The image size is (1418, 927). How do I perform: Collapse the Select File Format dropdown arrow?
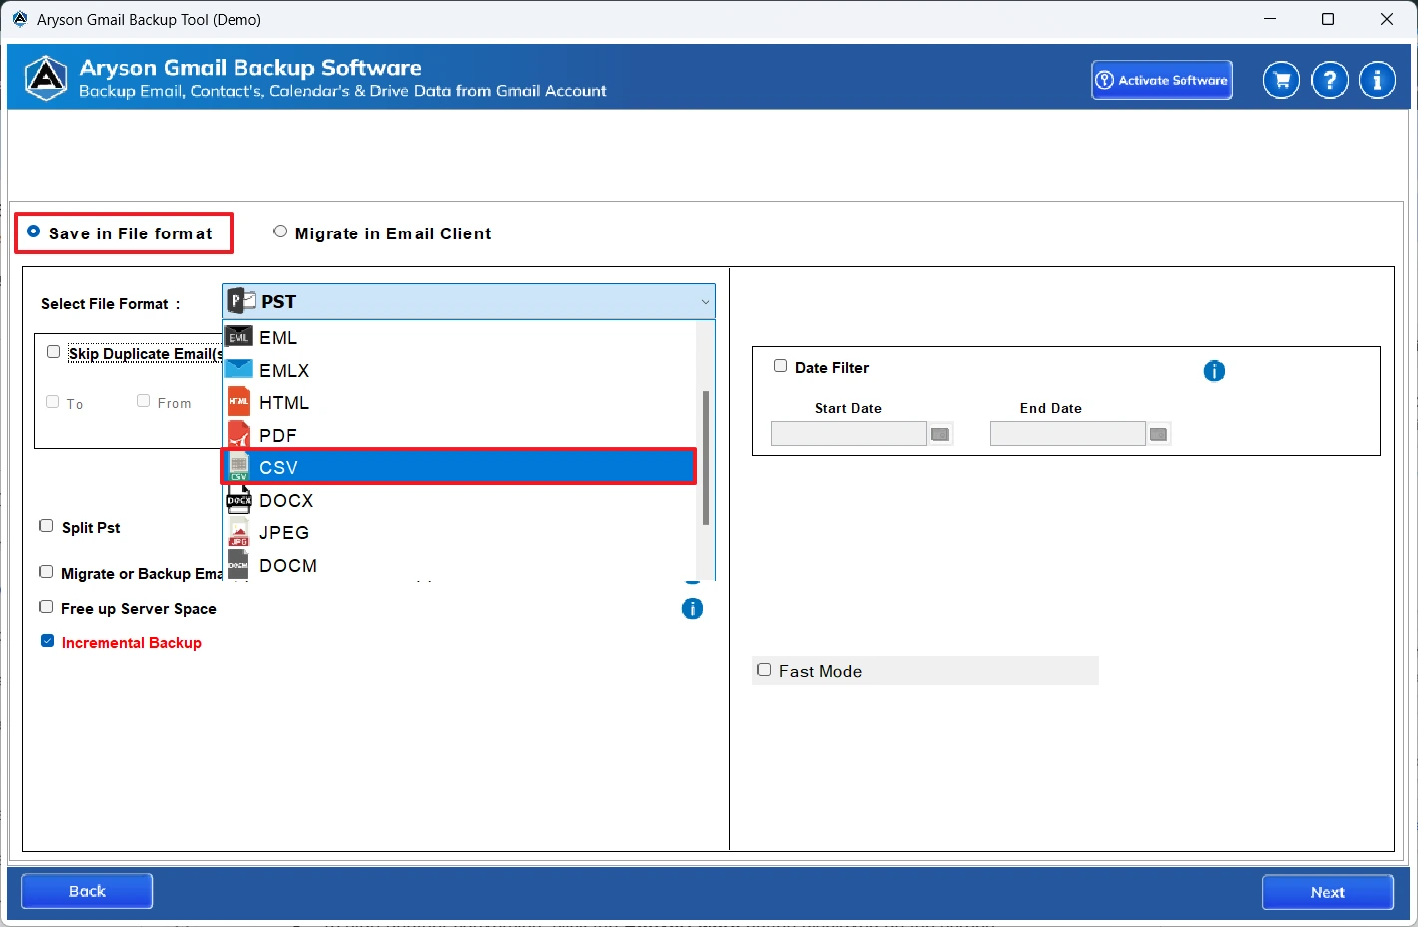(x=705, y=302)
